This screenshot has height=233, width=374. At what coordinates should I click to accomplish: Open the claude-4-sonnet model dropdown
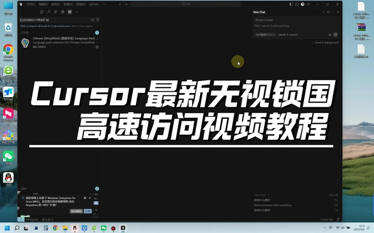click(x=289, y=35)
